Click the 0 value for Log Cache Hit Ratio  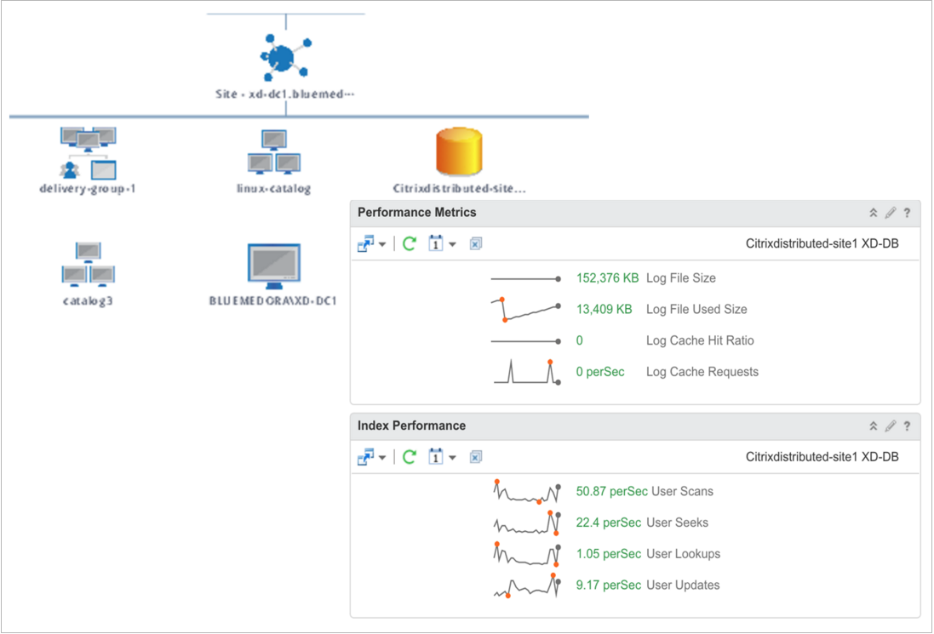click(580, 340)
